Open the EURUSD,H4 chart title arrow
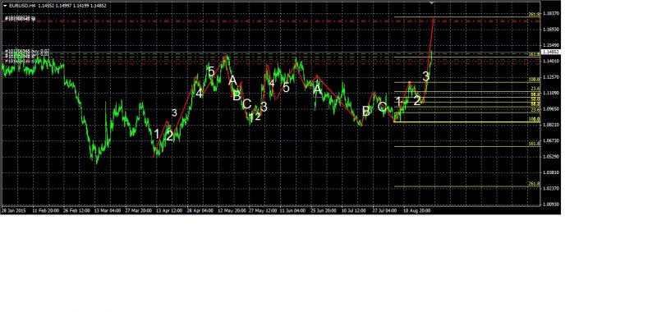The width and height of the screenshot is (657, 312). tap(5, 7)
